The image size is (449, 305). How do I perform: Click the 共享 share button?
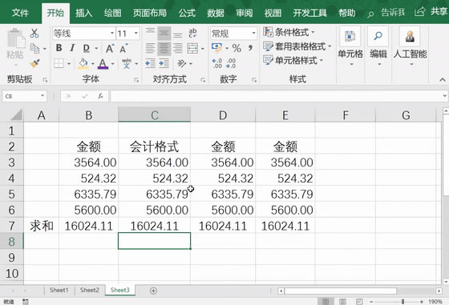pyautogui.click(x=431, y=12)
